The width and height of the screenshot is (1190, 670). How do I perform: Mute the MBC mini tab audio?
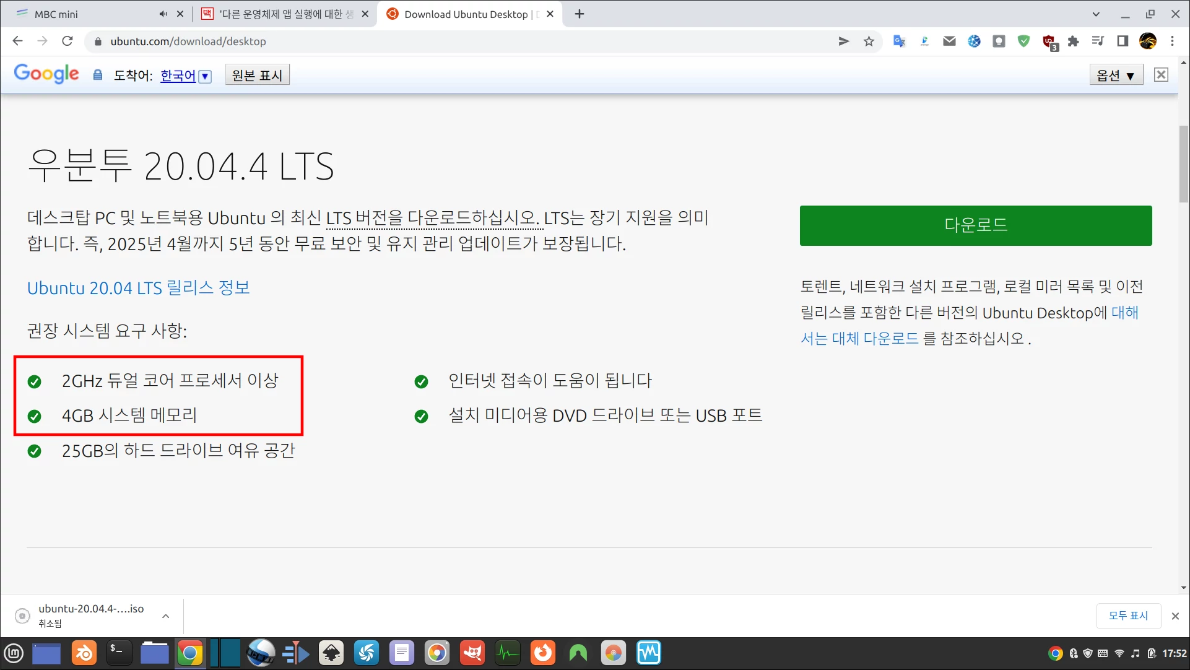coord(163,14)
